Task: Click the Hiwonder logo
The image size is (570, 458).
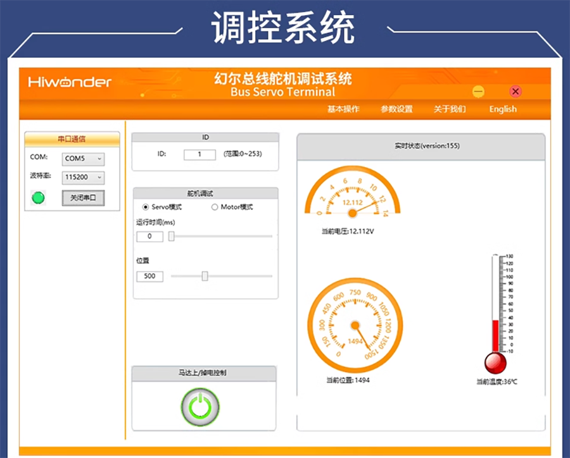Action: (x=70, y=82)
